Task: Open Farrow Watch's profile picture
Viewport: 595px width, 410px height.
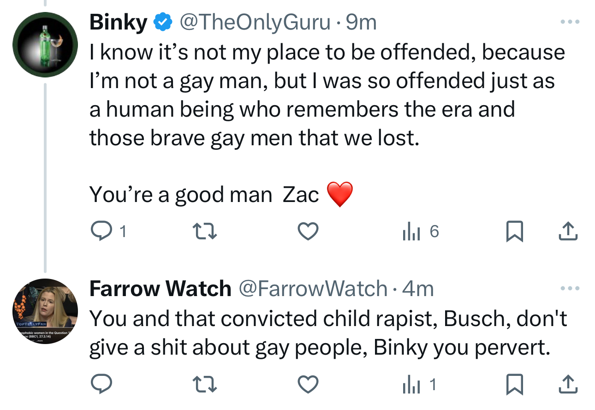Action: click(44, 311)
